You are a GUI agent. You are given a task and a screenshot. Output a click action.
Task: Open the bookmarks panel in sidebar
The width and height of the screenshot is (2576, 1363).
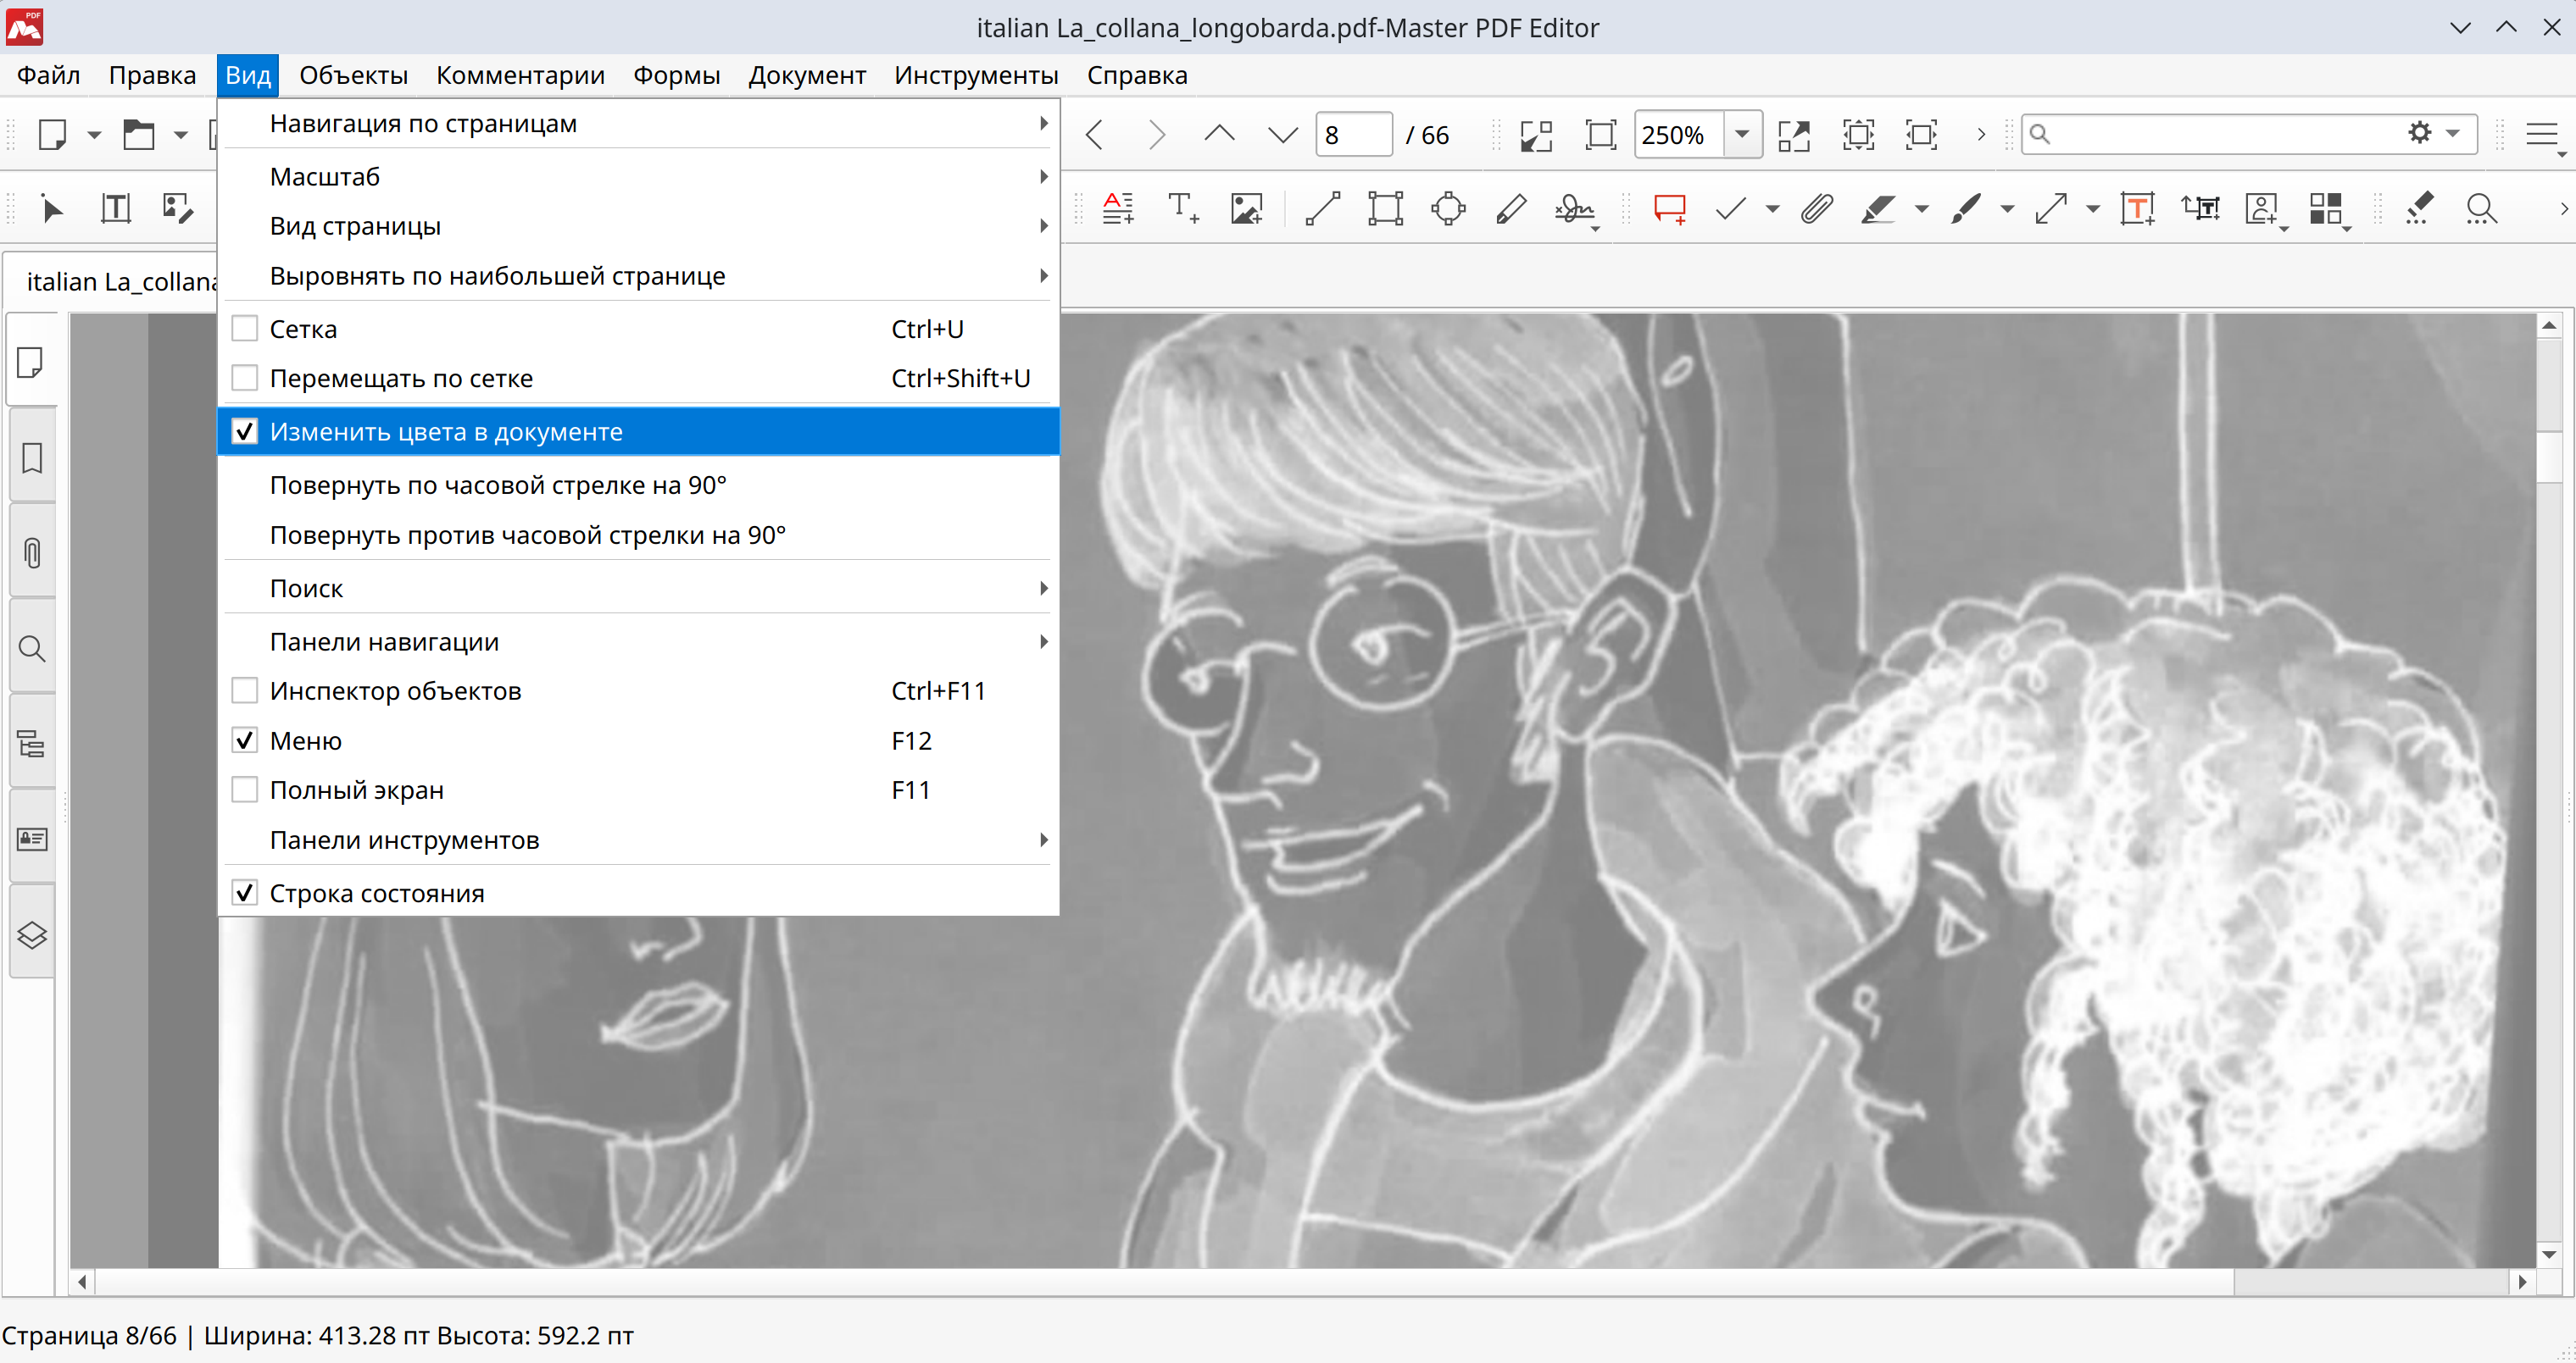32,457
